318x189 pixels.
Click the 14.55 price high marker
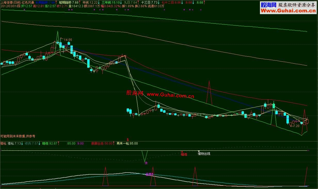68,40
